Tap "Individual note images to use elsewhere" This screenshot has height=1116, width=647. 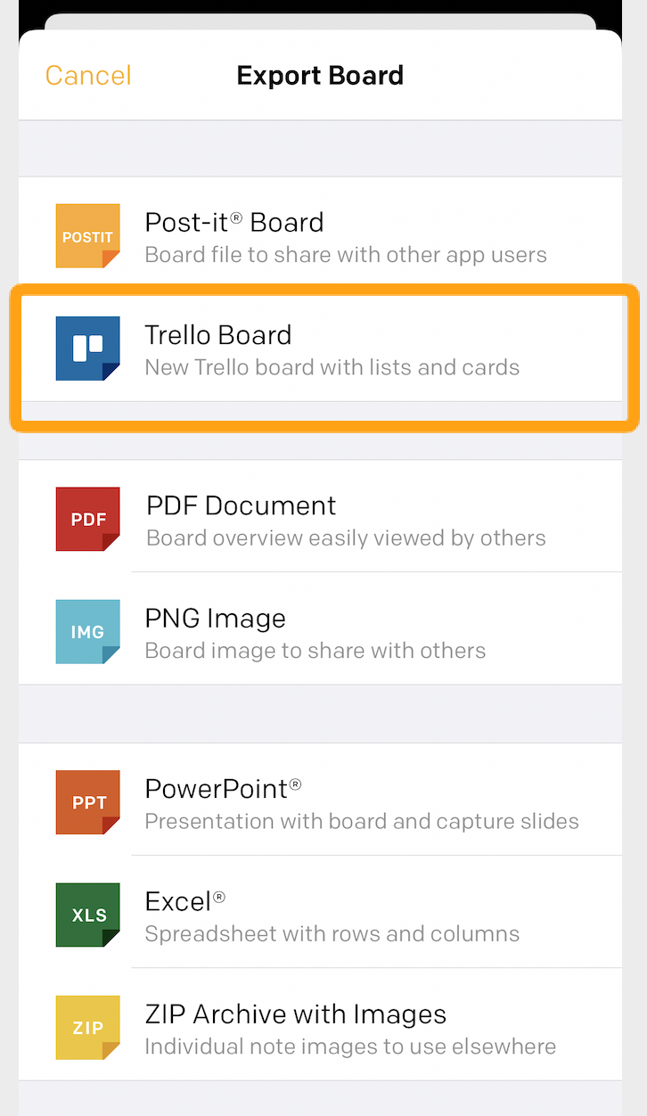[350, 1046]
